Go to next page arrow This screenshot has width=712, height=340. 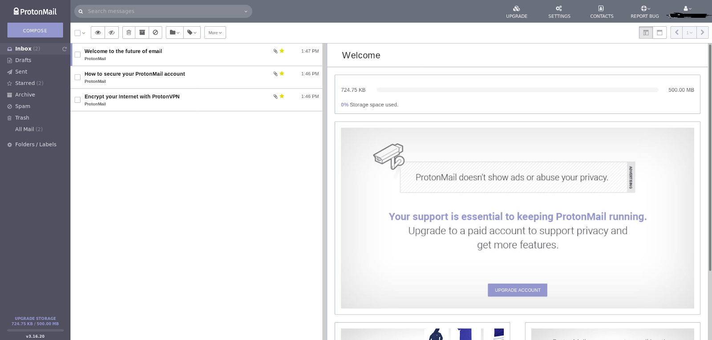pos(702,32)
